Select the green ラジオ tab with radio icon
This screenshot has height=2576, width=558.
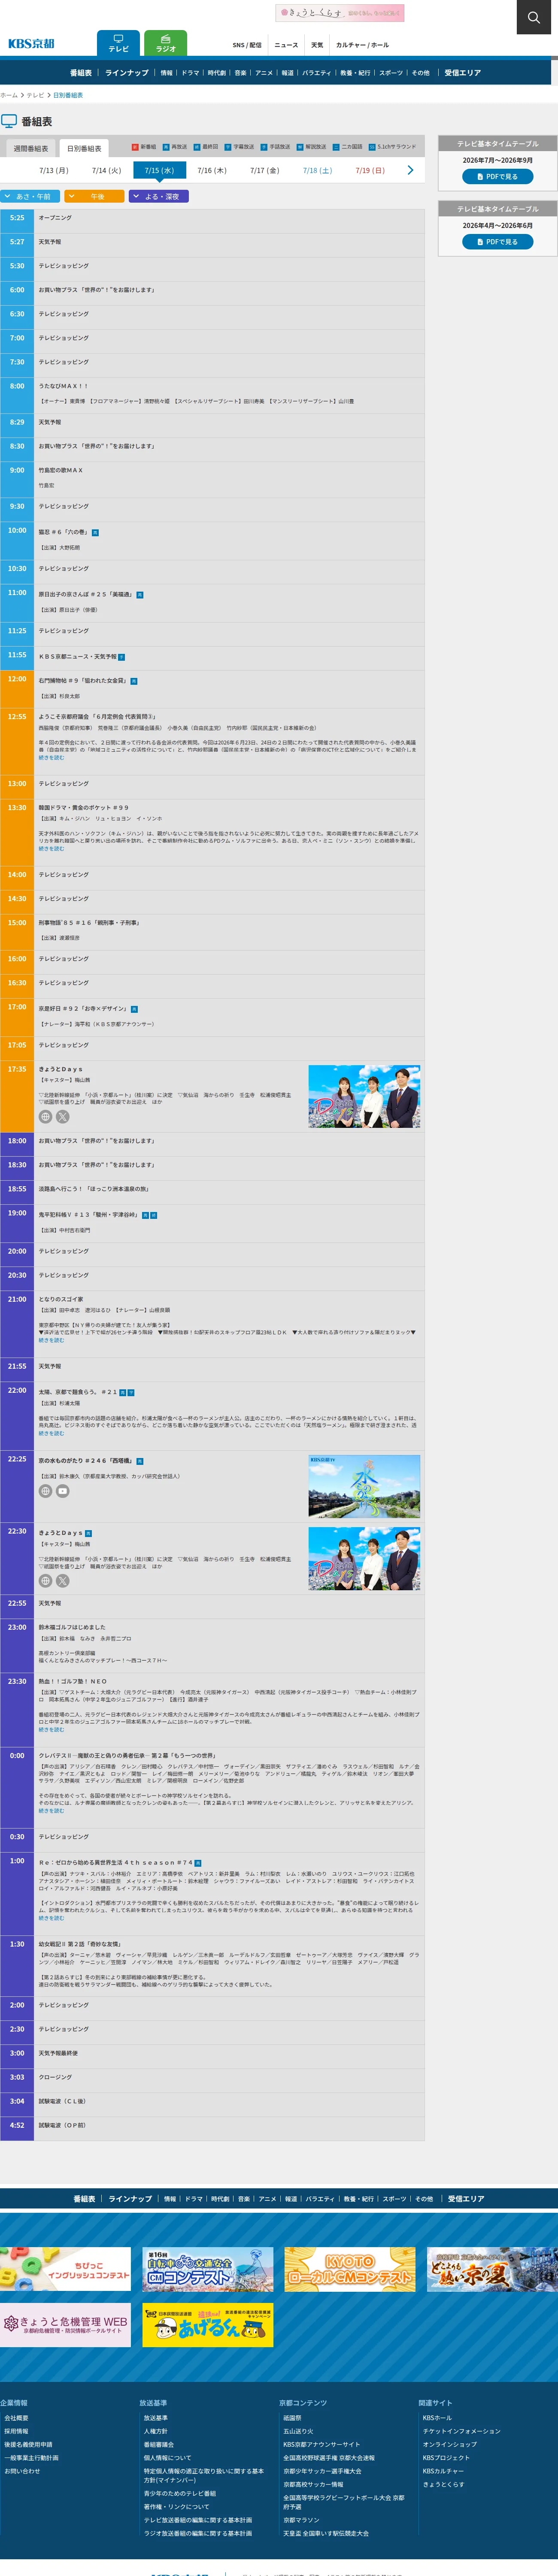tap(165, 43)
